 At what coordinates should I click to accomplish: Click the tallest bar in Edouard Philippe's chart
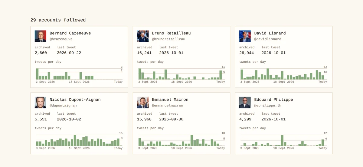coord(282,140)
